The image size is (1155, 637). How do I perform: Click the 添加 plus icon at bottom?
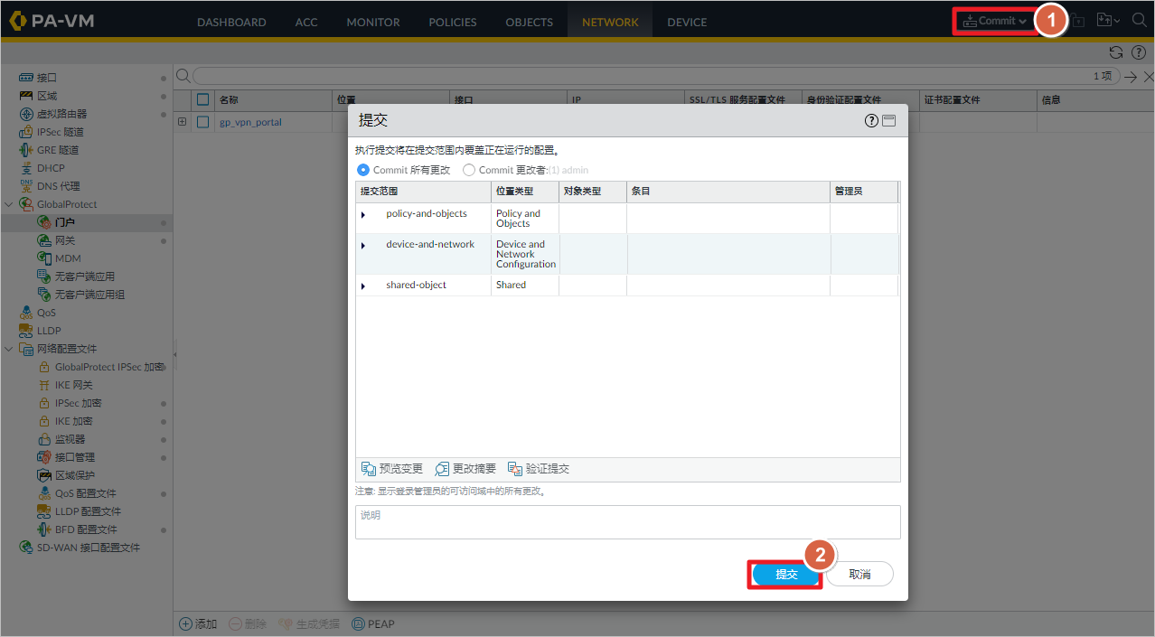pyautogui.click(x=186, y=623)
